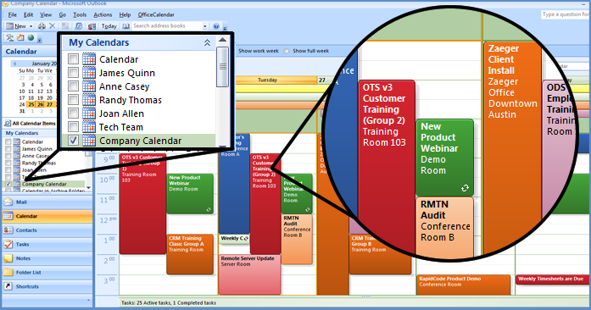Screen dimensions: 591x310
Task: Tick the Calendar checkbox in the enlarged My Calendars list
Action: (x=73, y=59)
